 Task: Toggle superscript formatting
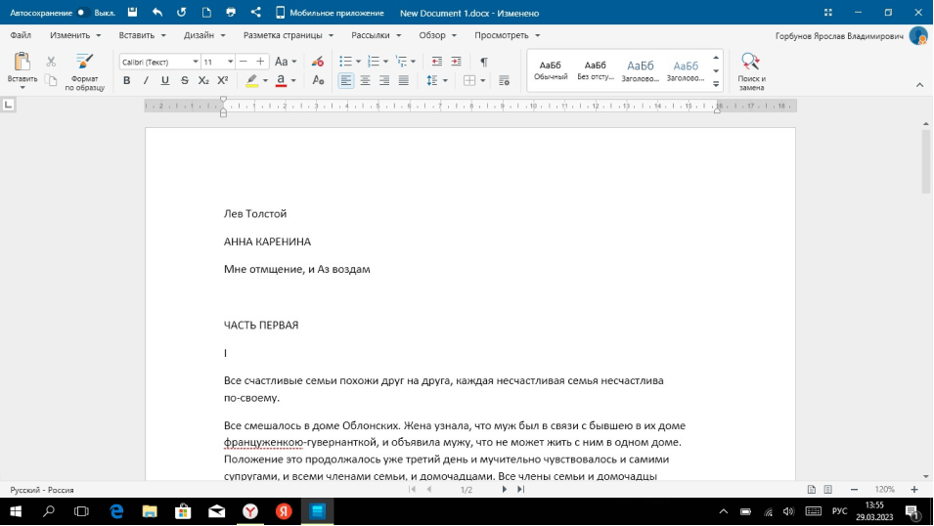tap(223, 80)
